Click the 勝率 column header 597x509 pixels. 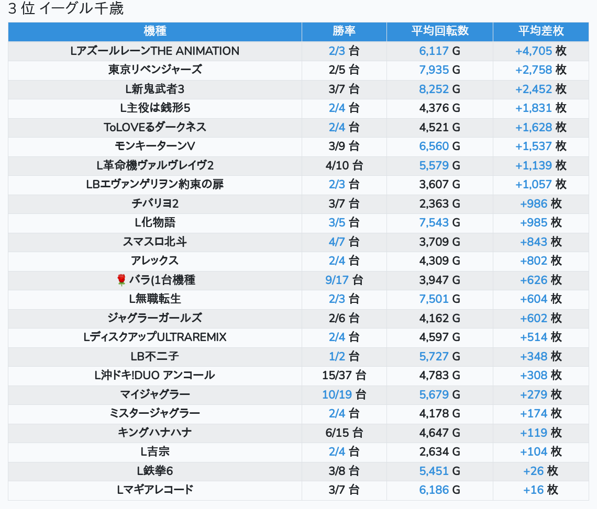(x=344, y=31)
